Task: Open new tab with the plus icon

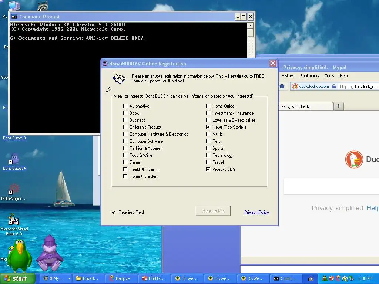Action: tap(339, 106)
